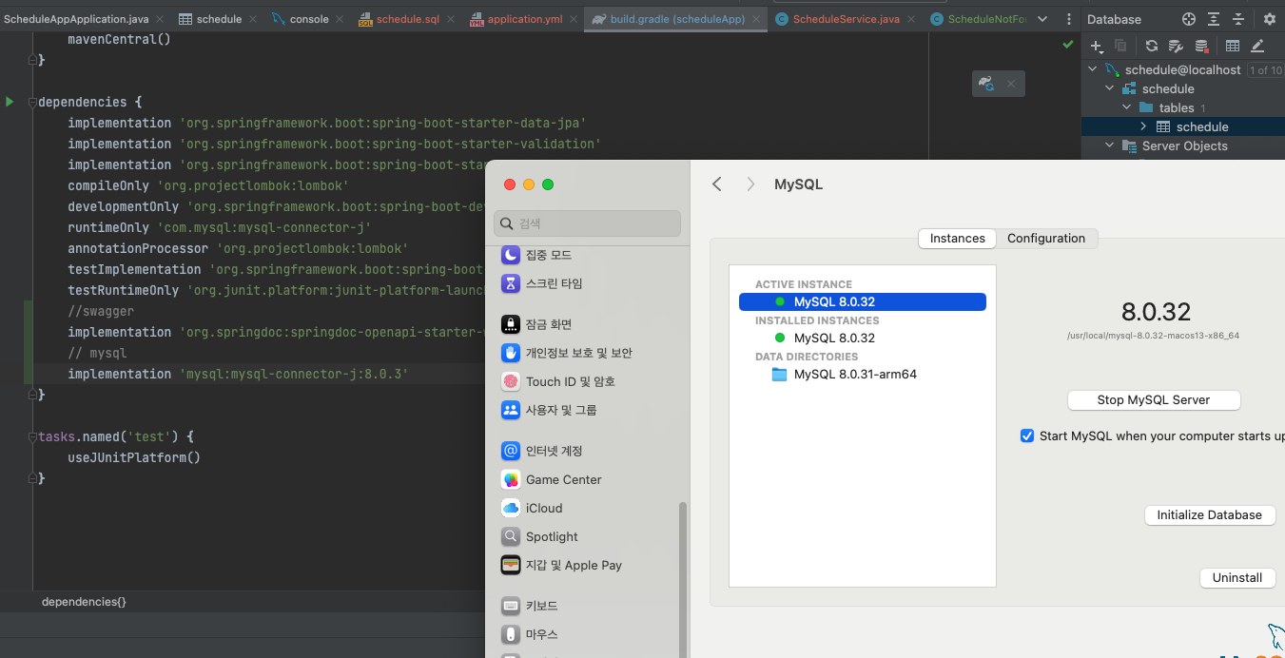Select active instance MySQL 8.0.32

[863, 301]
